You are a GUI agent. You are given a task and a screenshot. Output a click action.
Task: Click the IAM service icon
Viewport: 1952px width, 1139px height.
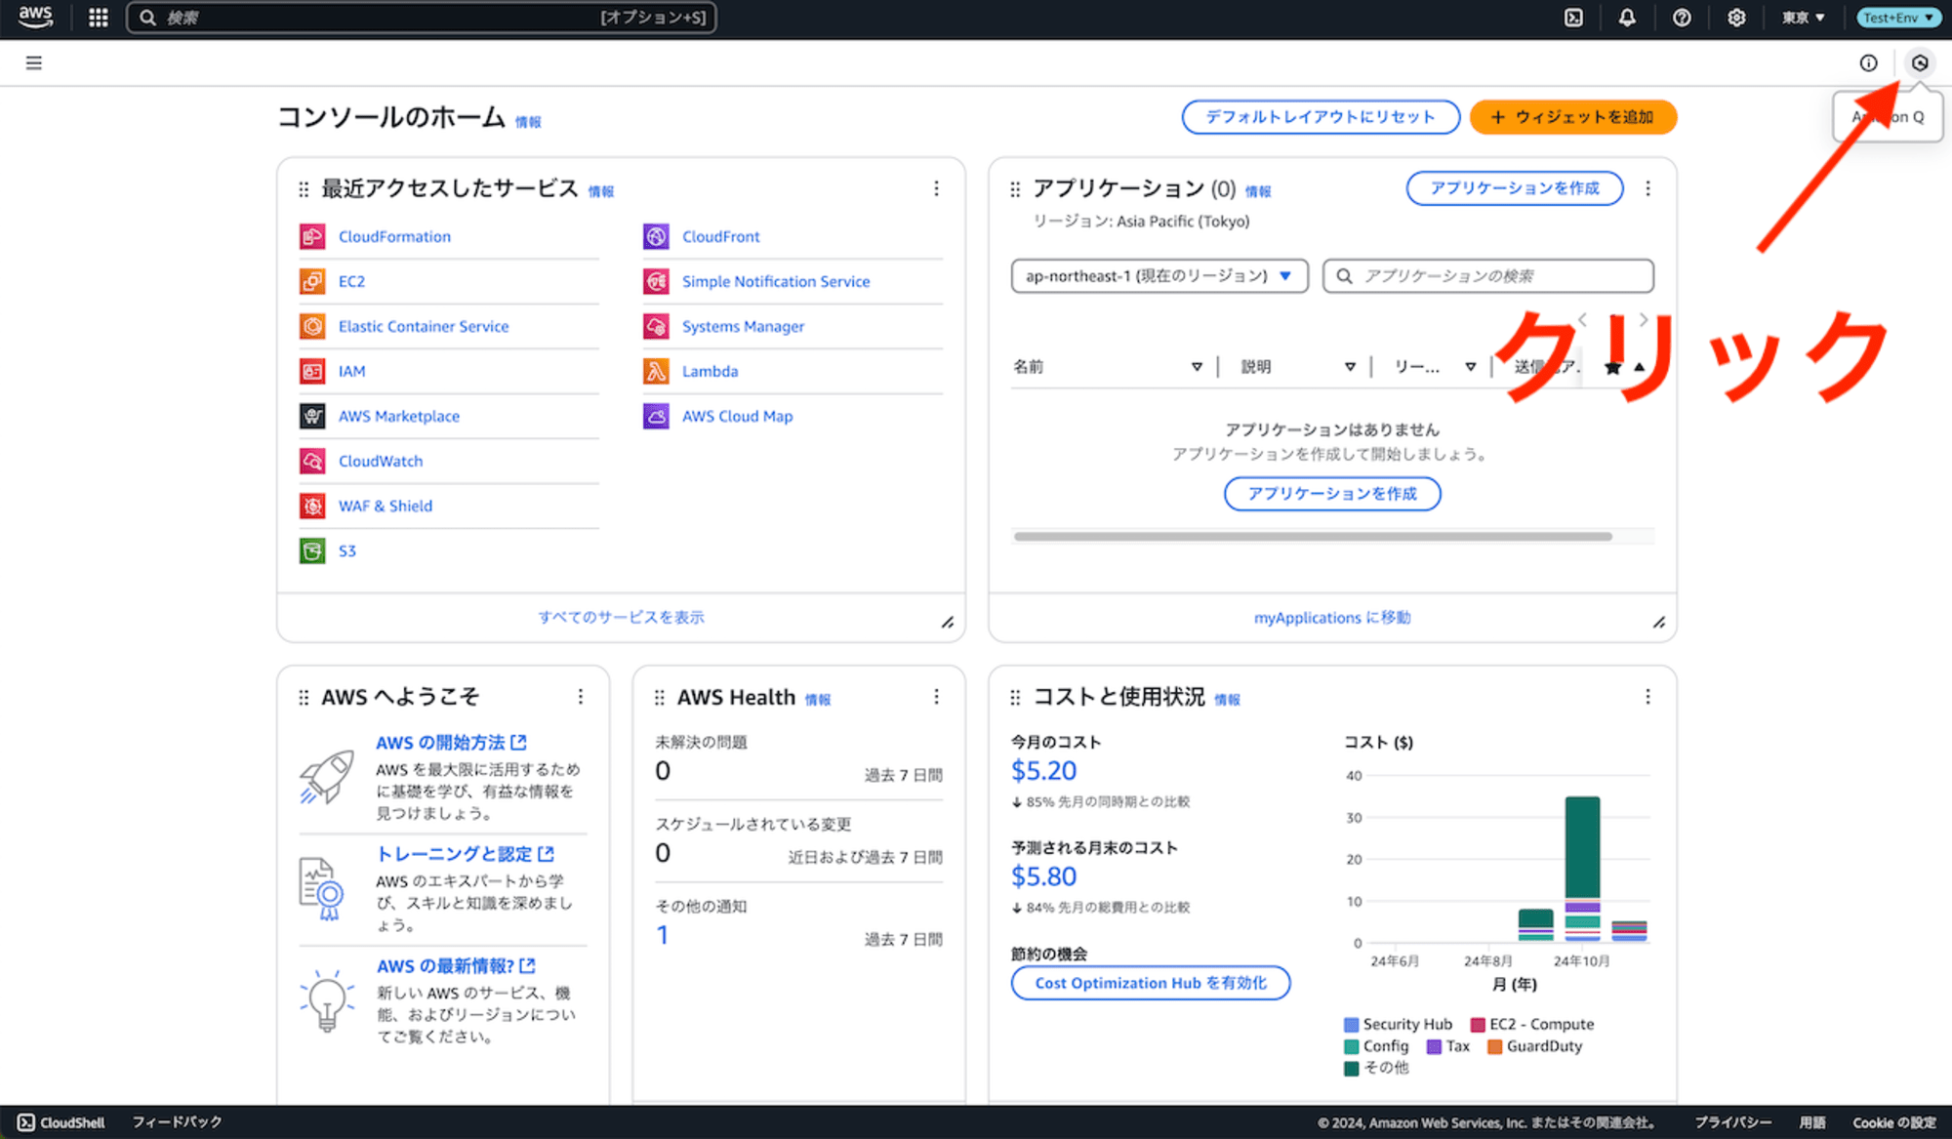pyautogui.click(x=312, y=371)
